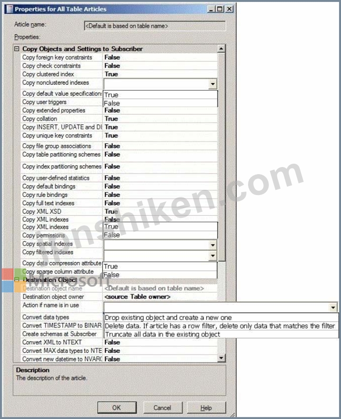Choose False beside Copy sparse column attribute

click(x=160, y=275)
